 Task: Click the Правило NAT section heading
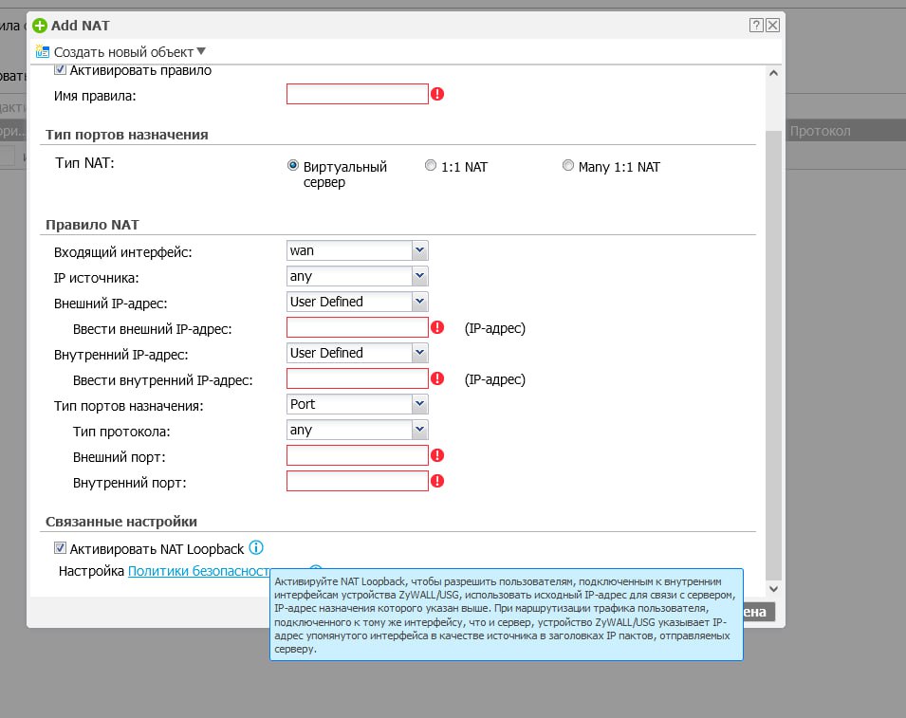92,225
